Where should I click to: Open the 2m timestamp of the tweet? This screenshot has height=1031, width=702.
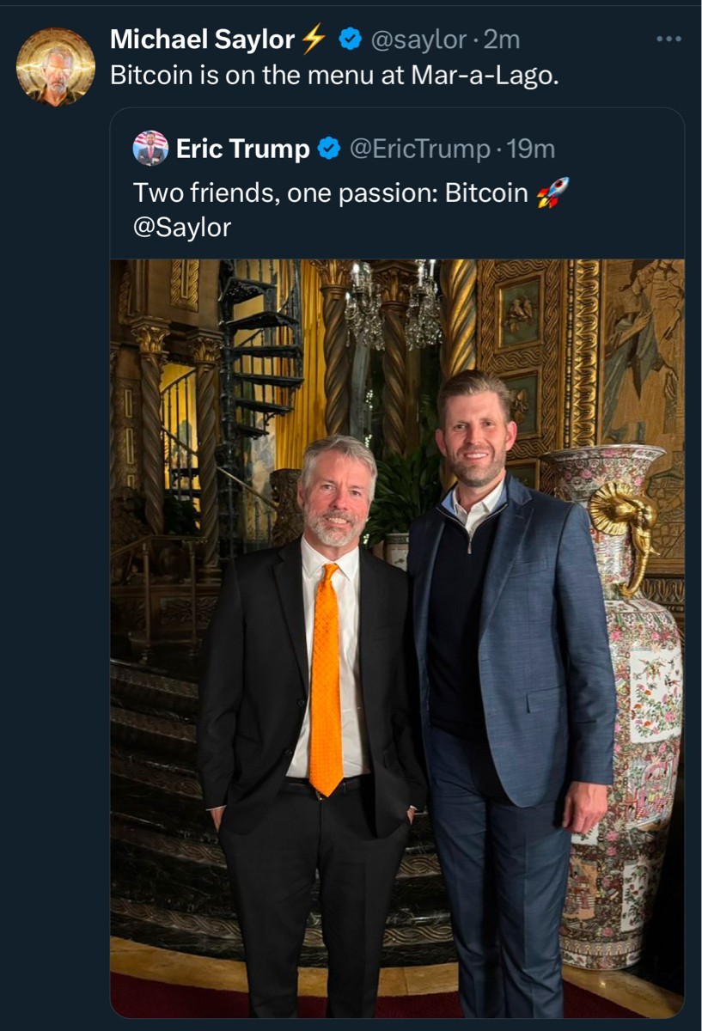[502, 39]
